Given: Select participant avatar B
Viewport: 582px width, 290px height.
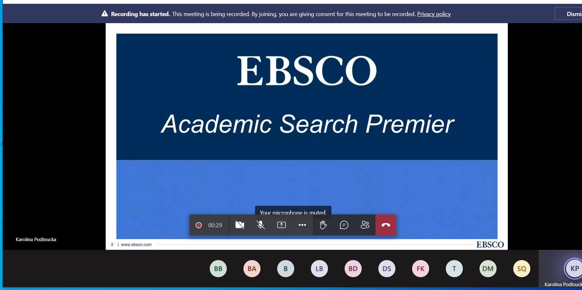Looking at the screenshot, I should pos(286,268).
